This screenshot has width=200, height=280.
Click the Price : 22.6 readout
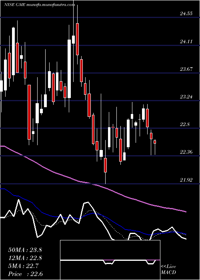(x=25, y=274)
